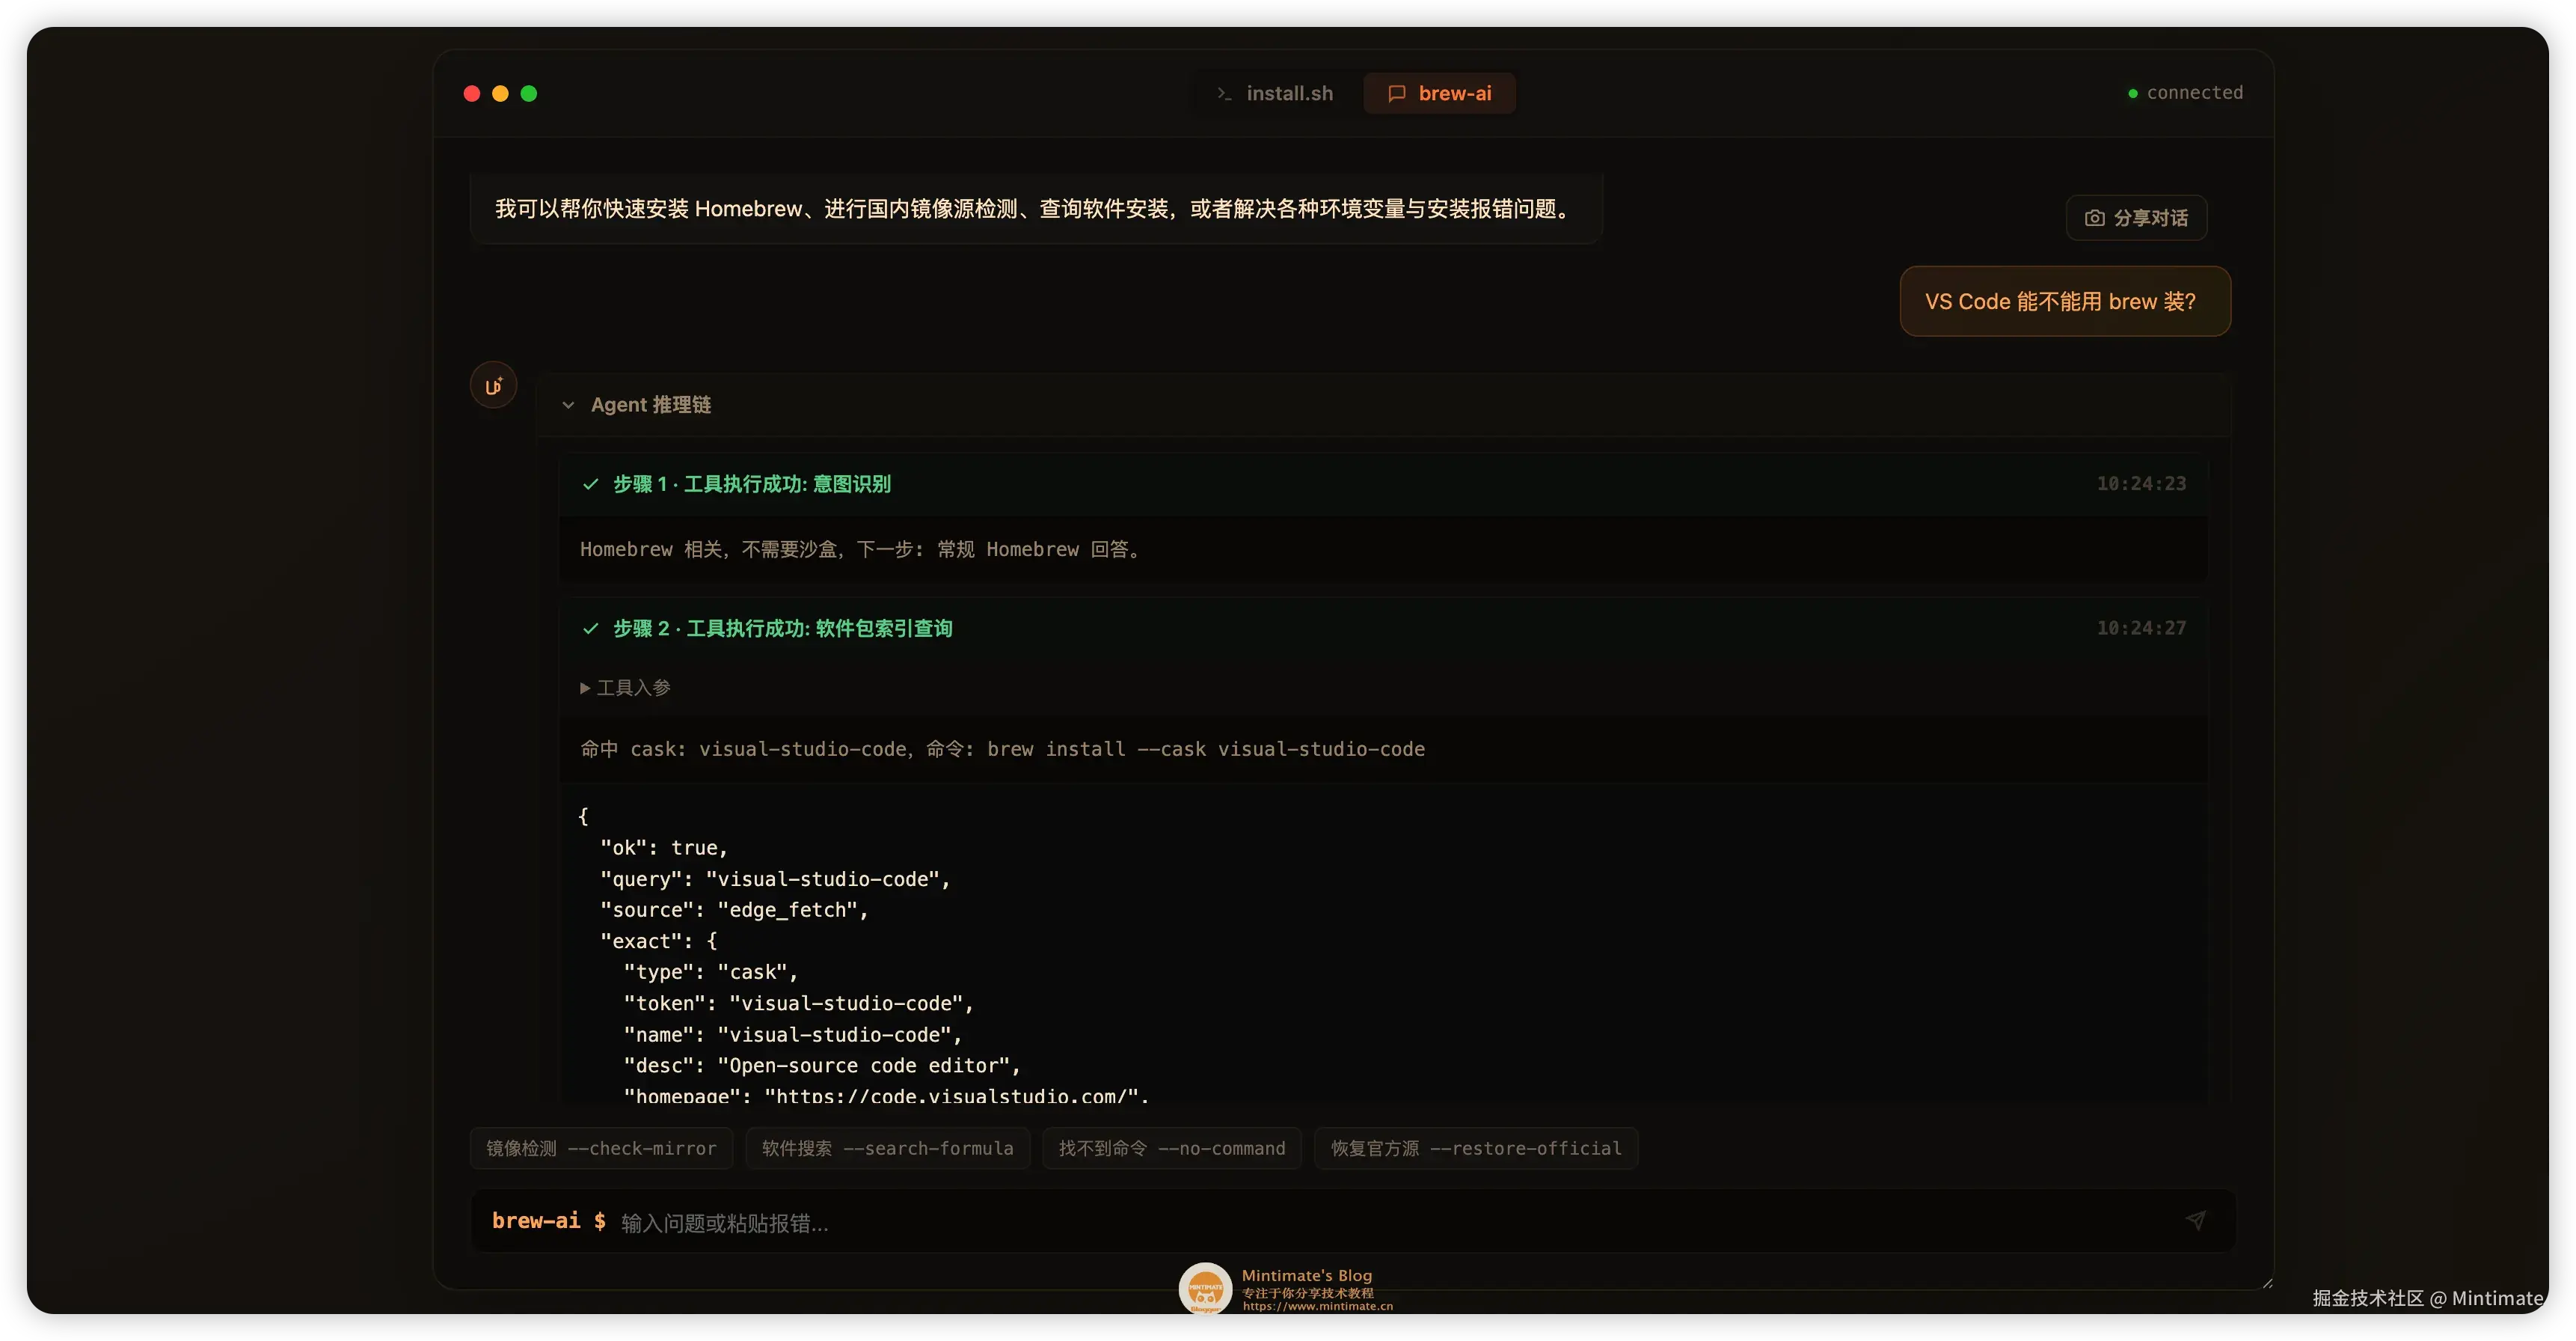Click the JSON line "desc": "Open-source code editor"
The height and width of the screenshot is (1341, 2576).
pyautogui.click(x=822, y=1066)
